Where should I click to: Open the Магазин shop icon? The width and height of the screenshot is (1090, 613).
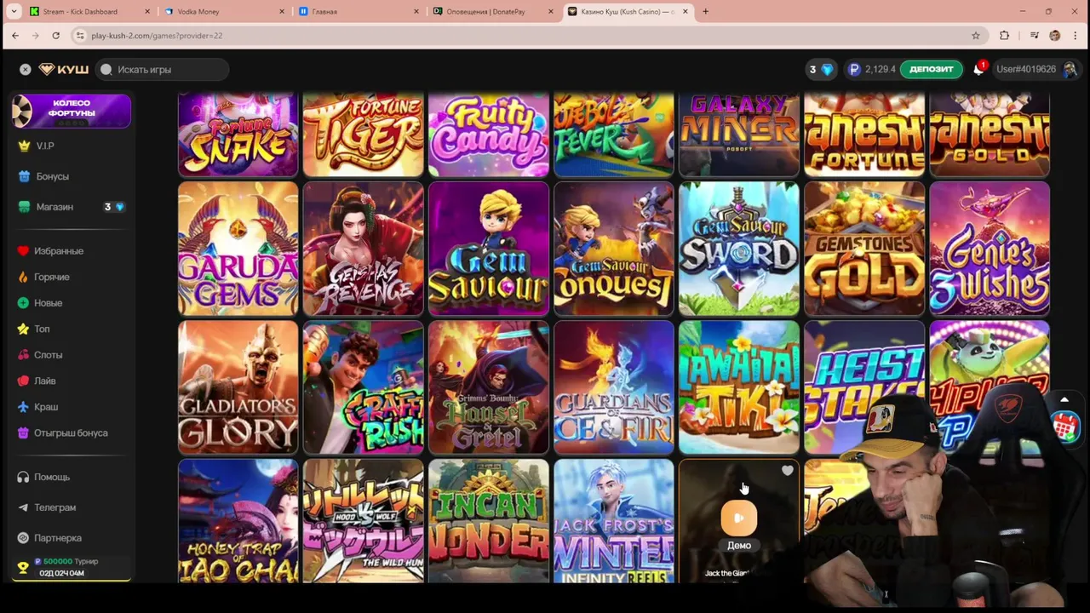[24, 207]
